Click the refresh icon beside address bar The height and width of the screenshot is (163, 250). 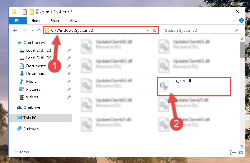(154, 30)
